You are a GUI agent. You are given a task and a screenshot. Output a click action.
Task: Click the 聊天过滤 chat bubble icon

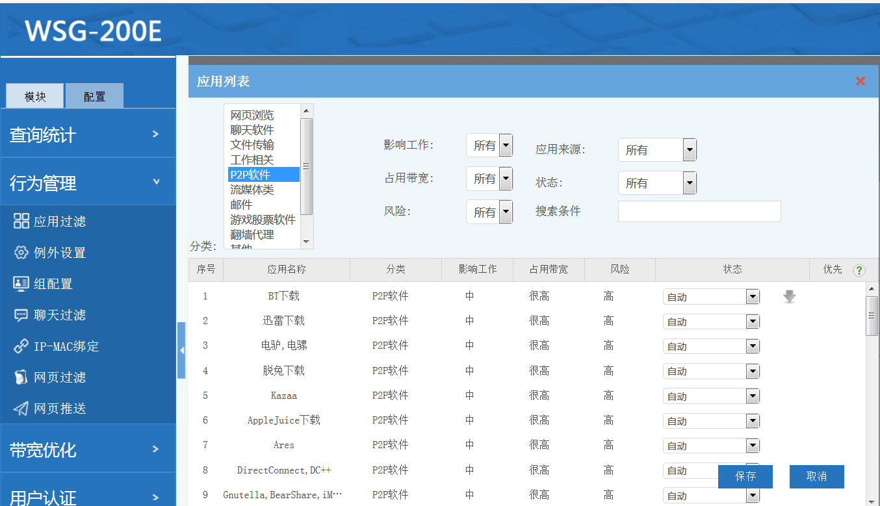(x=21, y=315)
